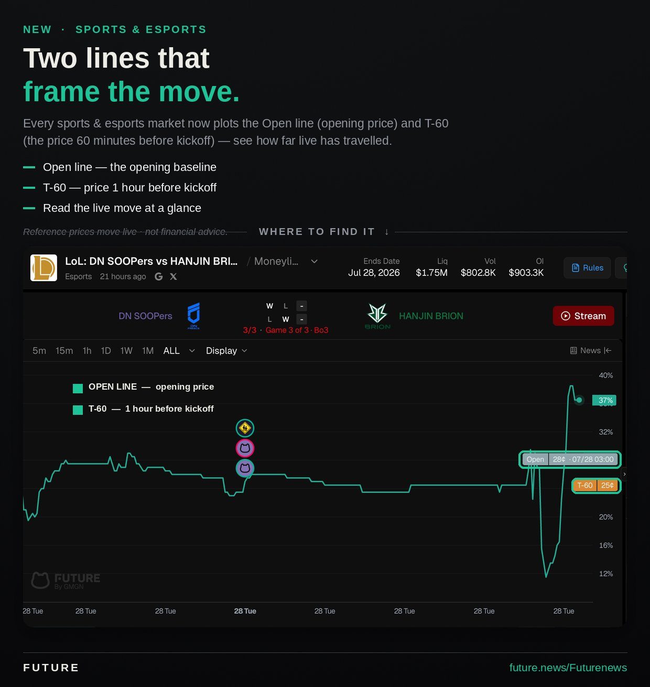Open the Display dropdown
The height and width of the screenshot is (687, 650).
pyautogui.click(x=226, y=350)
